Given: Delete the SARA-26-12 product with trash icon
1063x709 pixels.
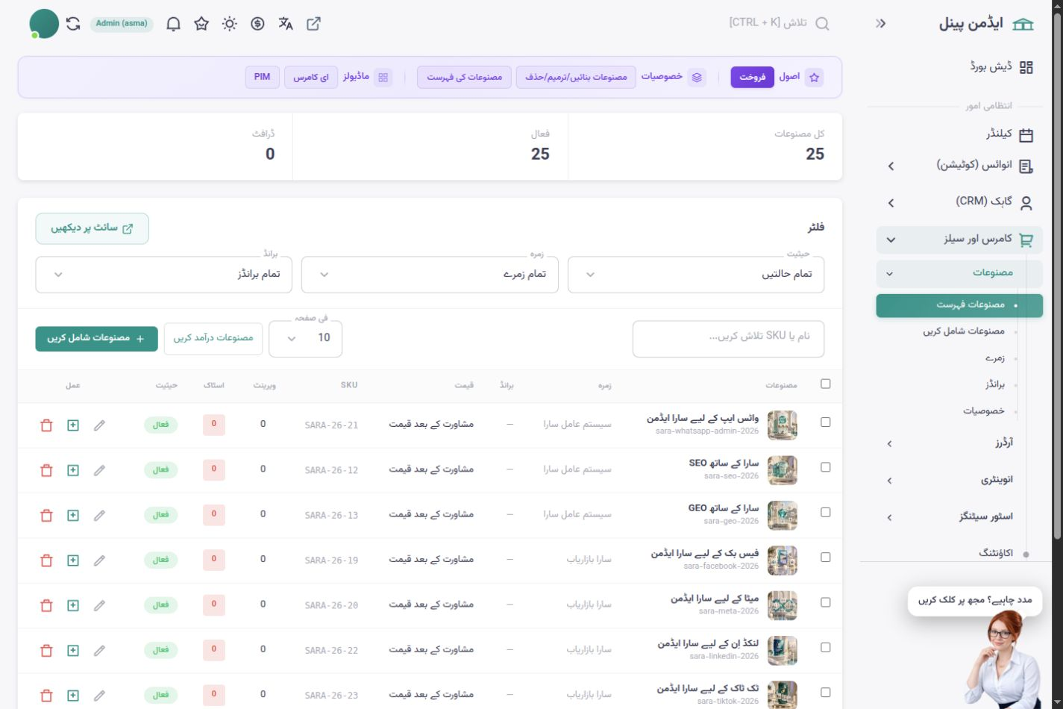Looking at the screenshot, I should (46, 470).
